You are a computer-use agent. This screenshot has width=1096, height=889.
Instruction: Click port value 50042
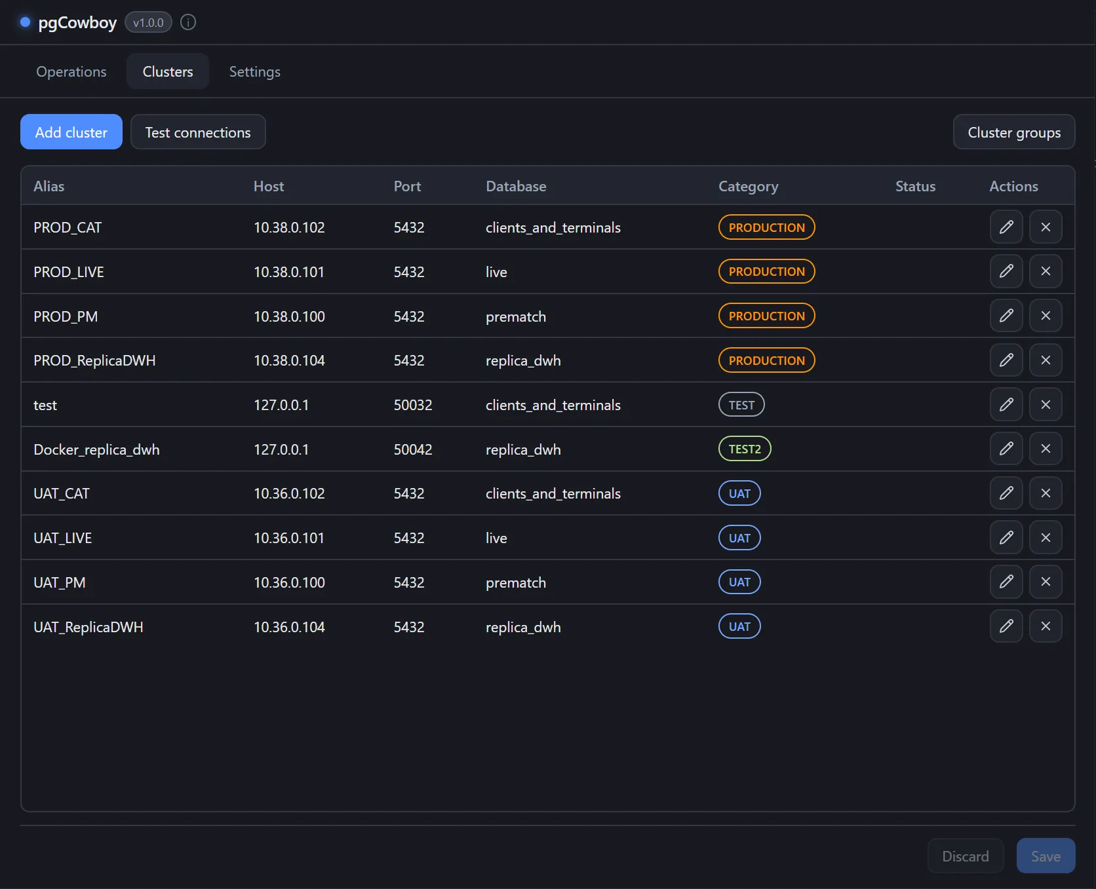tap(413, 449)
